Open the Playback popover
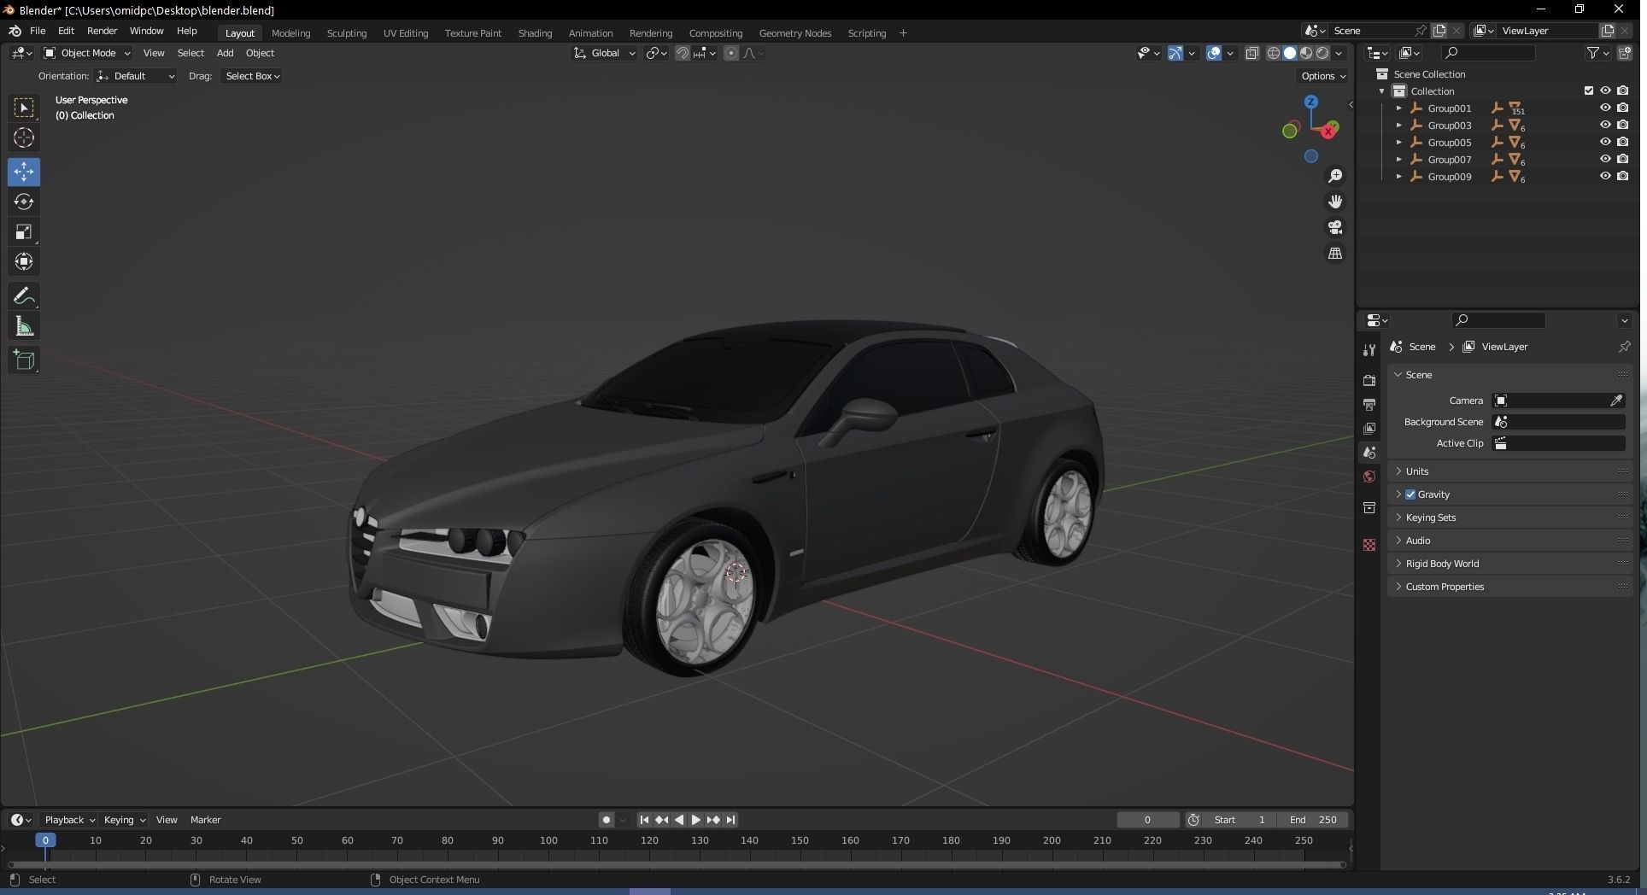The width and height of the screenshot is (1647, 895). point(69,820)
